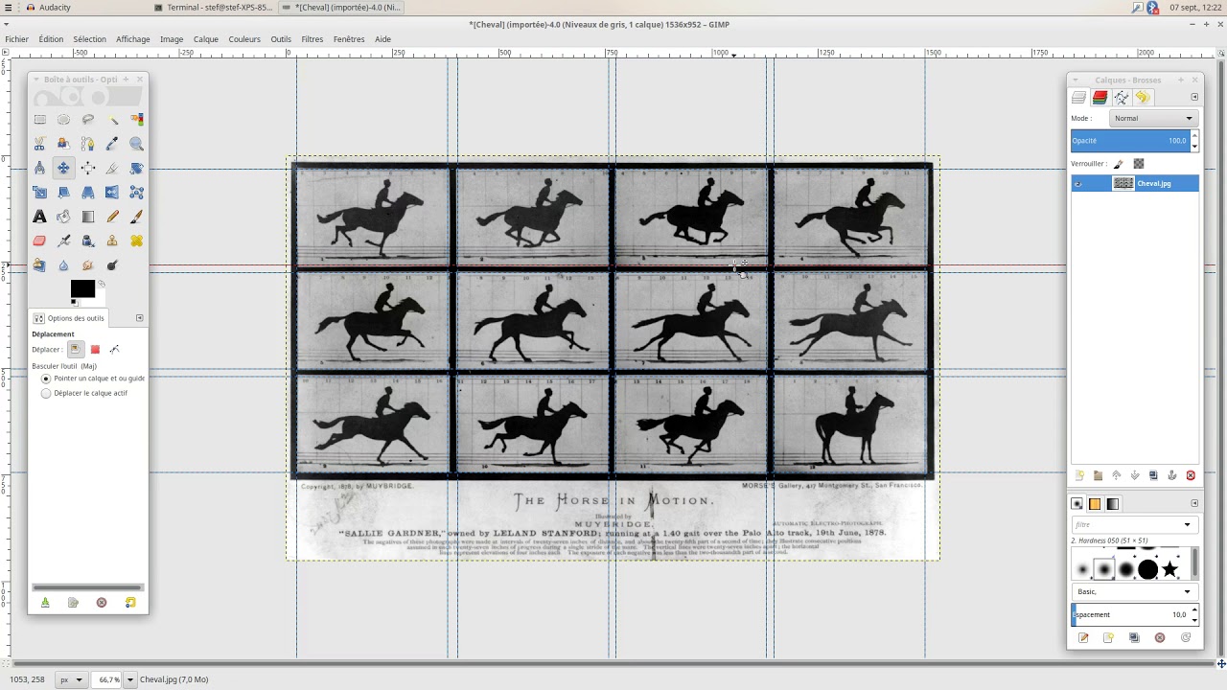The width and height of the screenshot is (1227, 690).
Task: Select the Pencil tool
Action: (112, 217)
